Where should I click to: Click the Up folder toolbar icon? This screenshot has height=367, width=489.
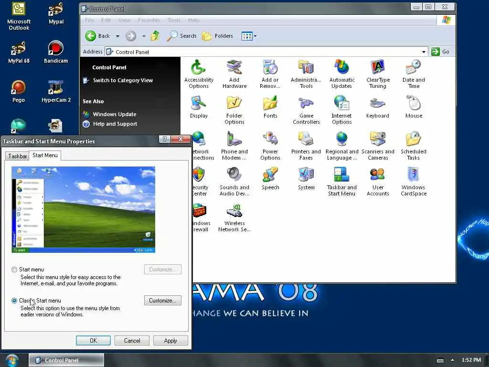[x=155, y=36]
